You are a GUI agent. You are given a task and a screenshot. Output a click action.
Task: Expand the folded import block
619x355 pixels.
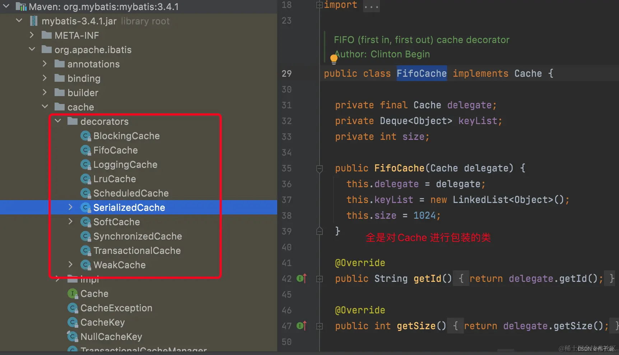[x=319, y=5]
